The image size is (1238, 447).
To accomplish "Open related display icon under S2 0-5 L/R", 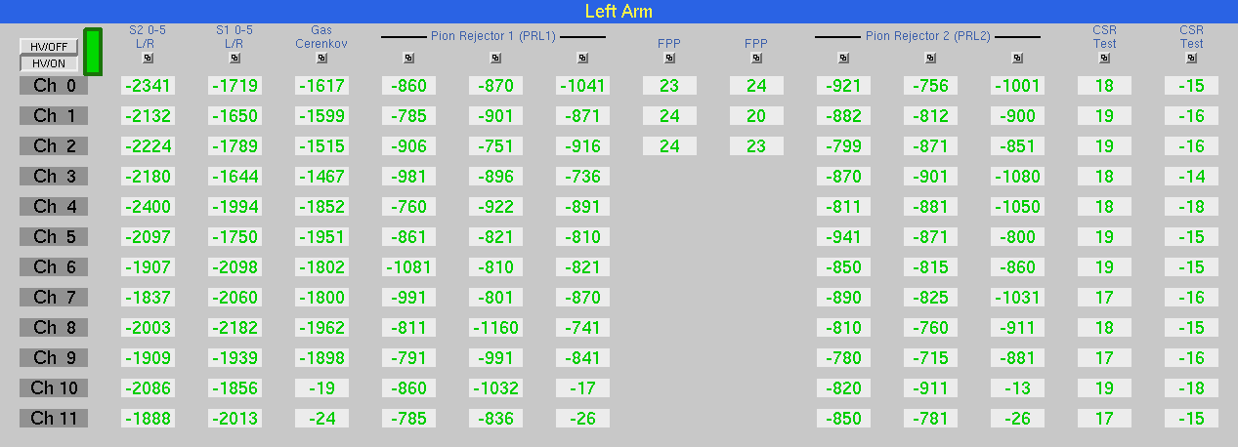I will point(148,58).
